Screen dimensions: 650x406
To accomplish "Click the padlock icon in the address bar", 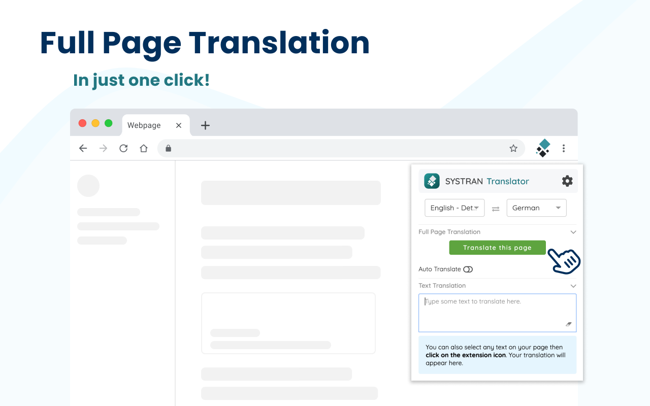I will pos(168,148).
